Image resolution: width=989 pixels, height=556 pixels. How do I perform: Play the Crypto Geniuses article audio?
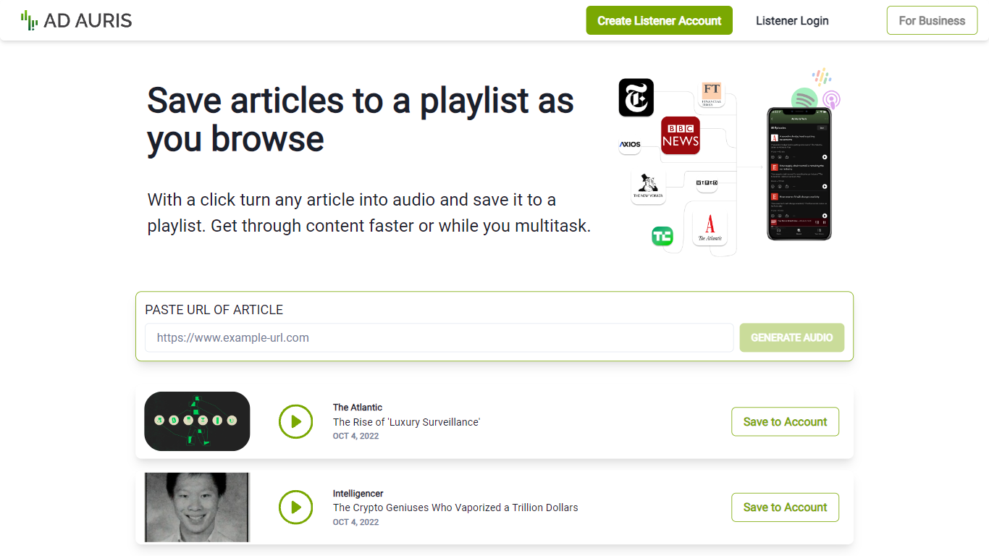click(x=295, y=507)
